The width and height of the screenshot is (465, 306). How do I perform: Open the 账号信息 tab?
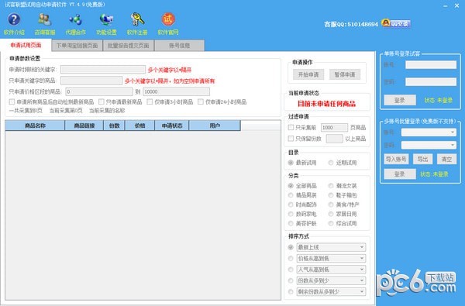tap(180, 46)
